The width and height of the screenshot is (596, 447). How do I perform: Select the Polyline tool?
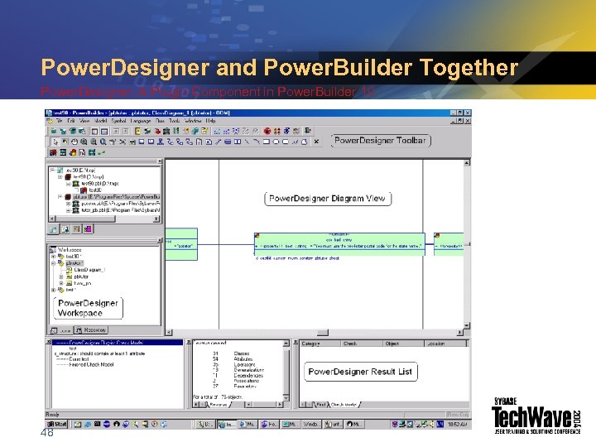click(x=295, y=142)
